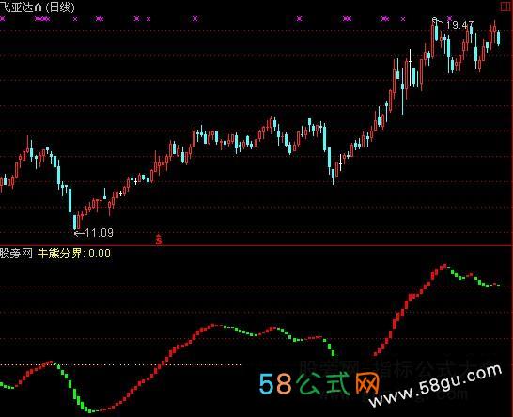
Task: Click the 股旁网 indicator name text
Action: click(x=16, y=254)
